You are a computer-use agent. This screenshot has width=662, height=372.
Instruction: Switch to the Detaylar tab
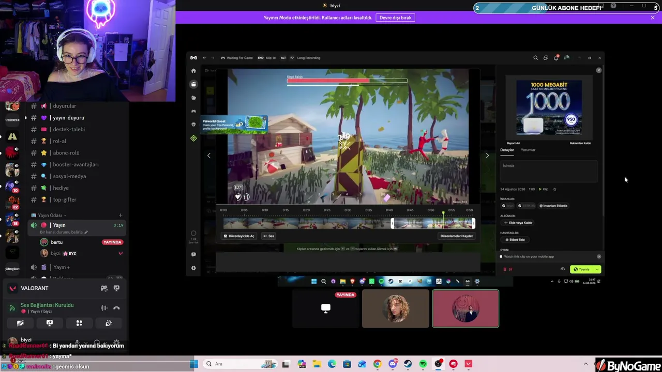click(x=507, y=150)
